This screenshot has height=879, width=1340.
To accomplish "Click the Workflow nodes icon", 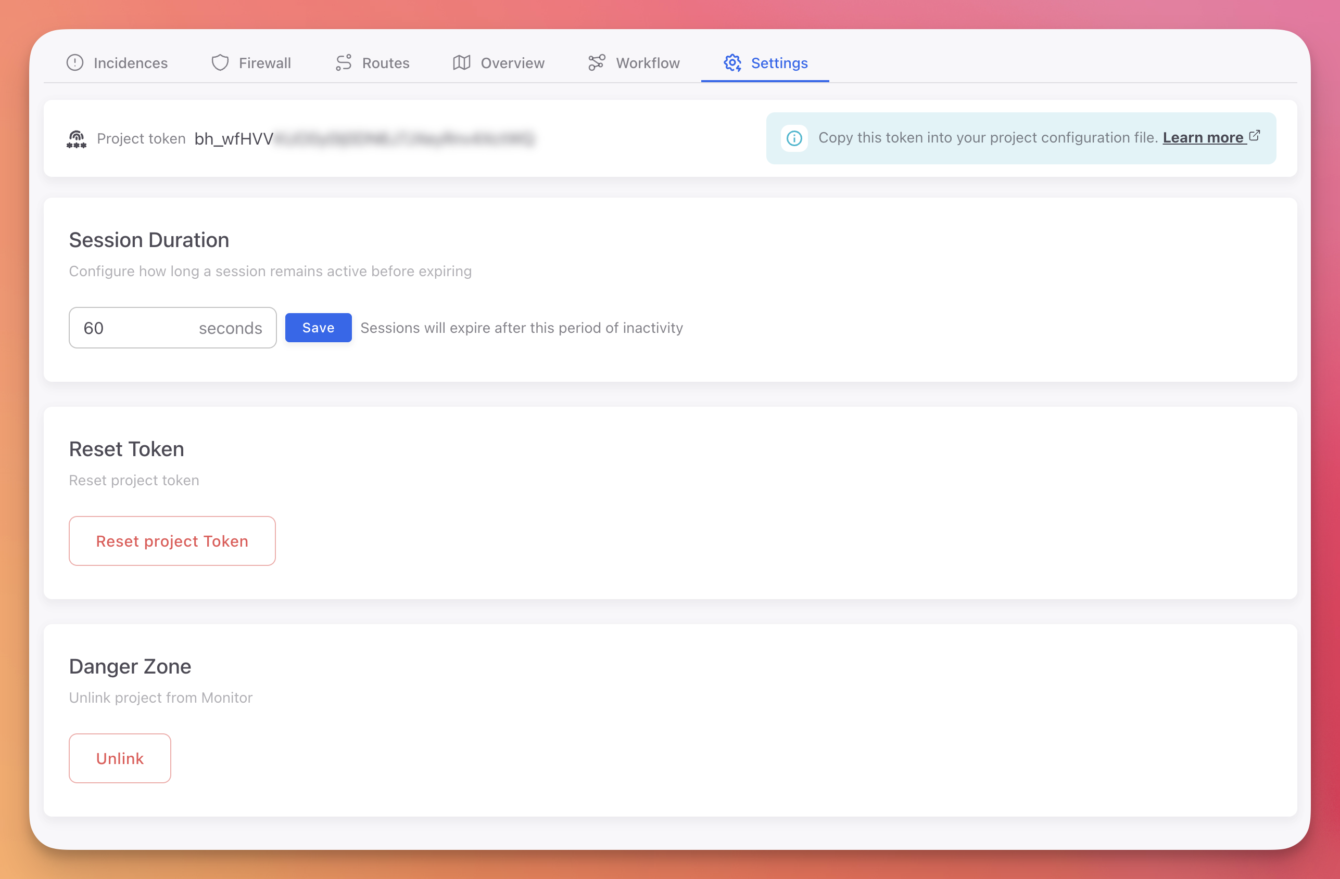I will (596, 62).
